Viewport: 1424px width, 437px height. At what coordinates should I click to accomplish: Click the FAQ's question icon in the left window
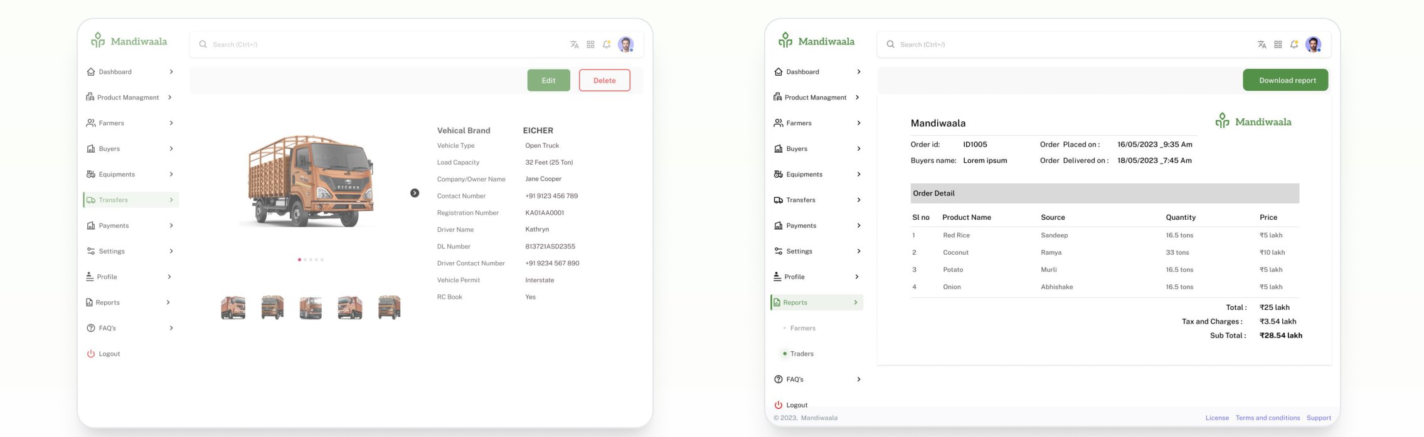point(91,328)
